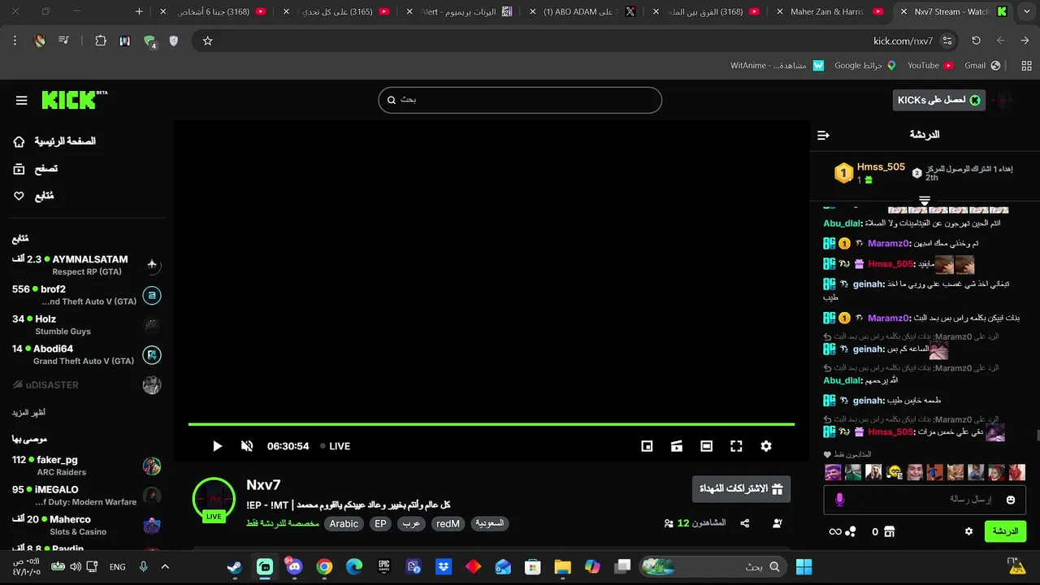Open the browser extensions puzzle icon

point(101,41)
